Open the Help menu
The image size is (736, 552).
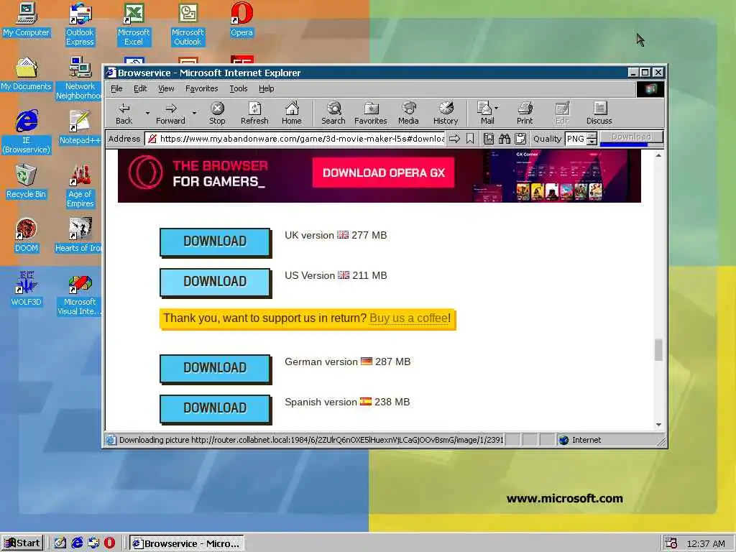266,88
